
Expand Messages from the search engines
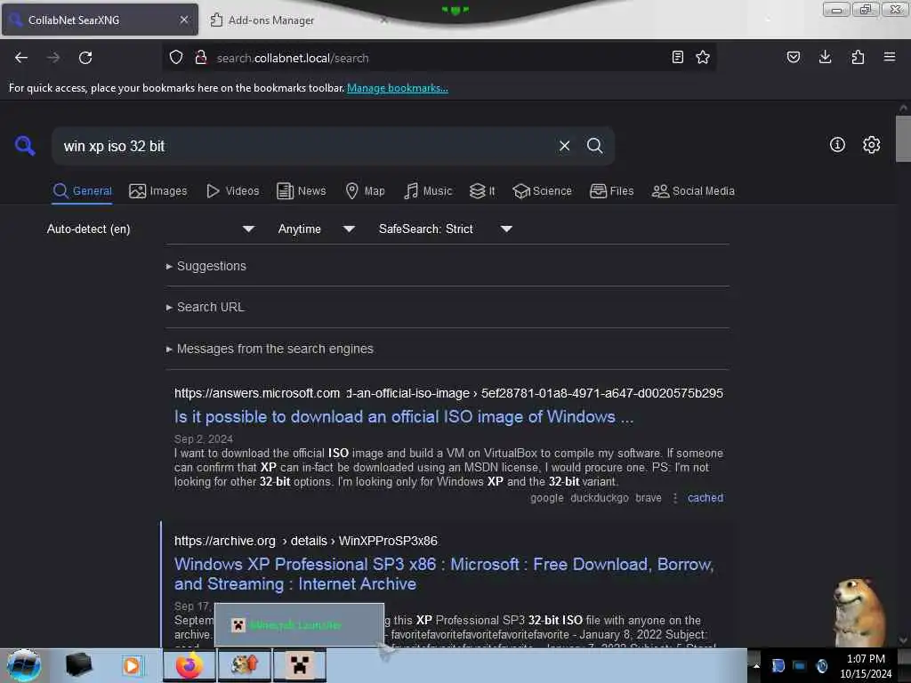(270, 349)
